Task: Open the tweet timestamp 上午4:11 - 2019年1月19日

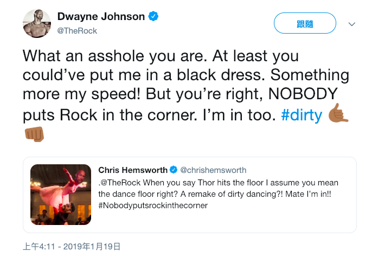Action: [72, 246]
